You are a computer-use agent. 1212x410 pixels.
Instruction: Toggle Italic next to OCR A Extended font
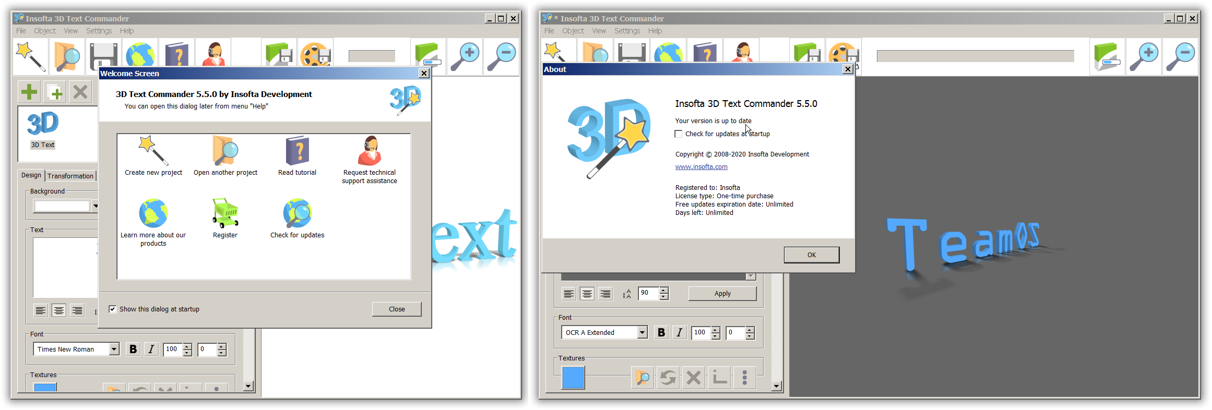point(680,332)
